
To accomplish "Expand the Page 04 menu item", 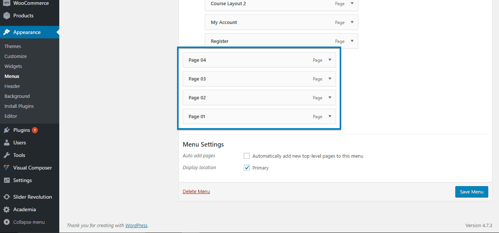I will (x=330, y=60).
